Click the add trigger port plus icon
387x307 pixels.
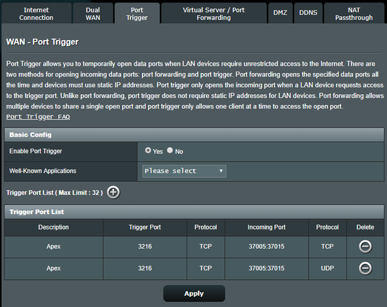coord(113,192)
